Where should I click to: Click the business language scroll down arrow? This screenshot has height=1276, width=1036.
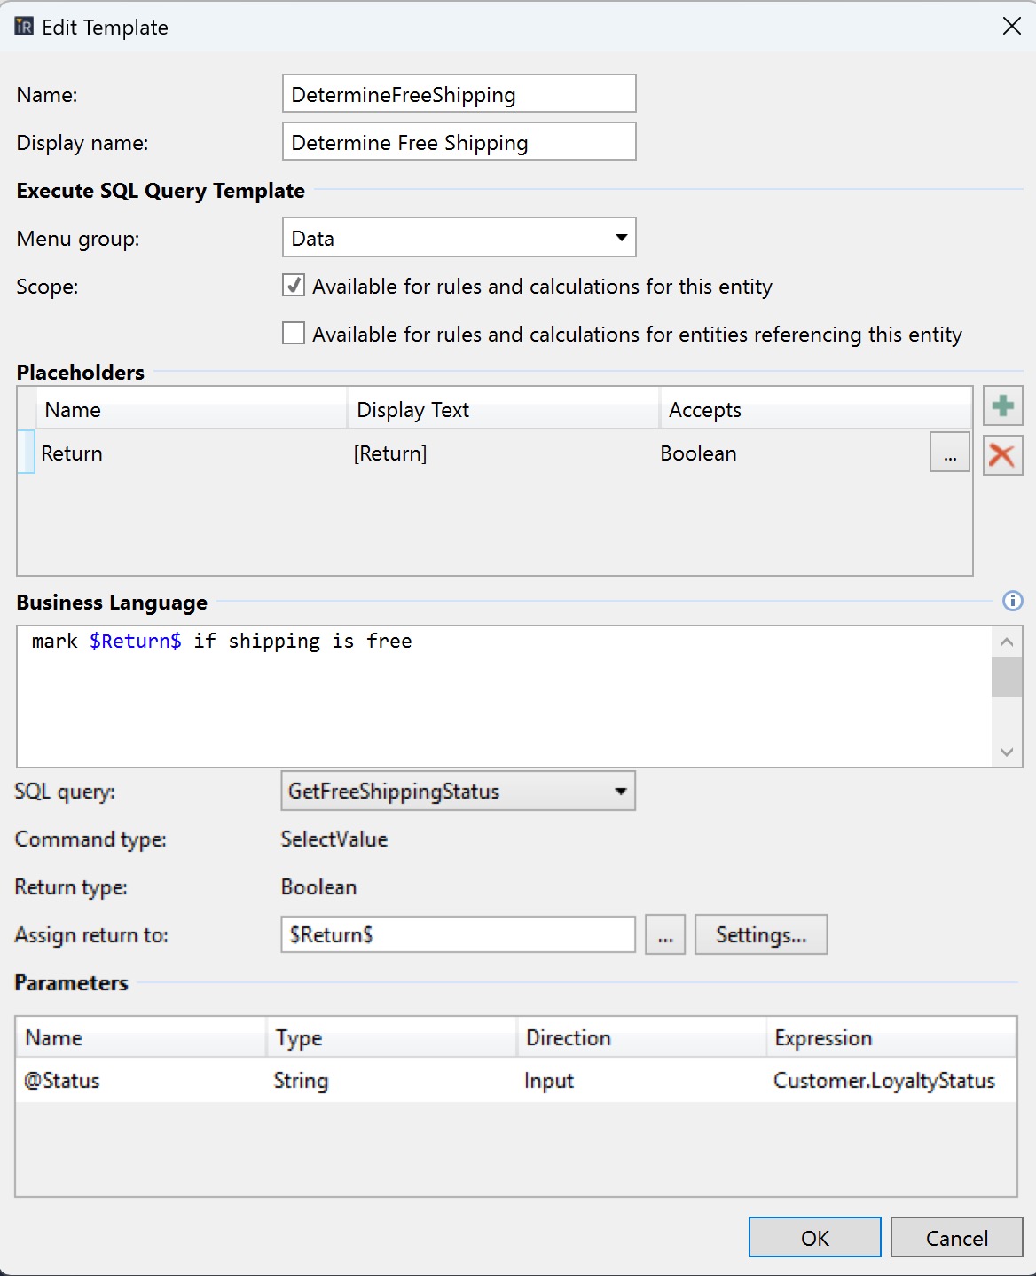pyautogui.click(x=1007, y=752)
